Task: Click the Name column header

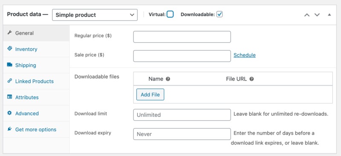Action: coord(156,79)
